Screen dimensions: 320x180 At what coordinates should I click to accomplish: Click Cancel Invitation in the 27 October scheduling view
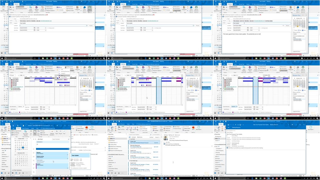[x=256, y=69]
